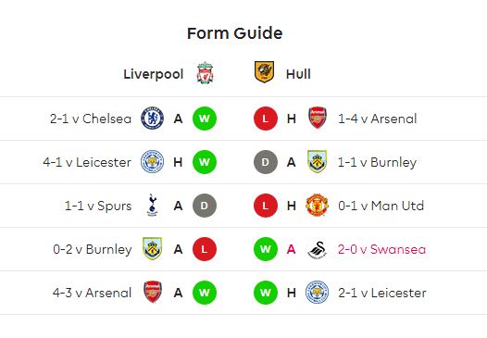This screenshot has width=487, height=338.
Task: Click the Chelsea badge in Liverpool's form
Action: [152, 119]
